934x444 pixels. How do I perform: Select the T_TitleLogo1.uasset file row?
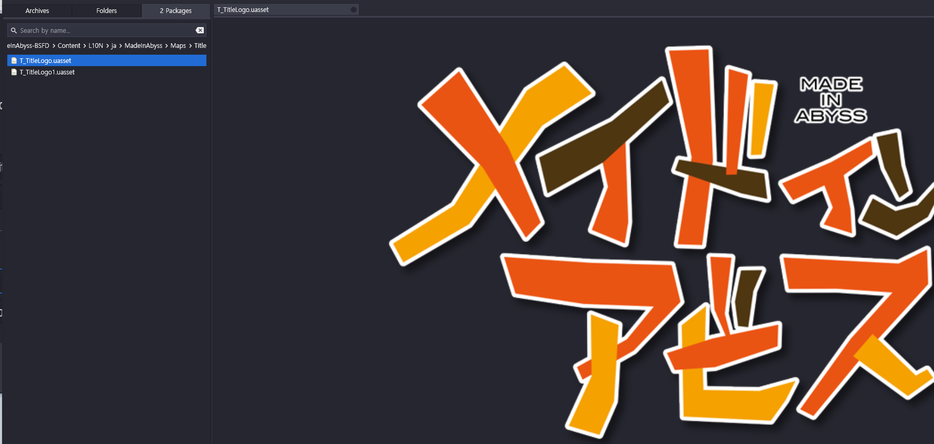(107, 72)
